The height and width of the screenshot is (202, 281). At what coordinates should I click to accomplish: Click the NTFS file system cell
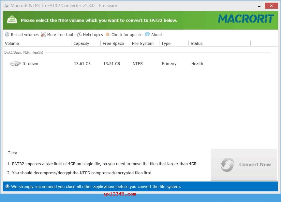click(138, 64)
